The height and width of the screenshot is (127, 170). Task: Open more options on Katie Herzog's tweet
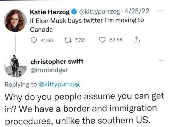coord(160,11)
